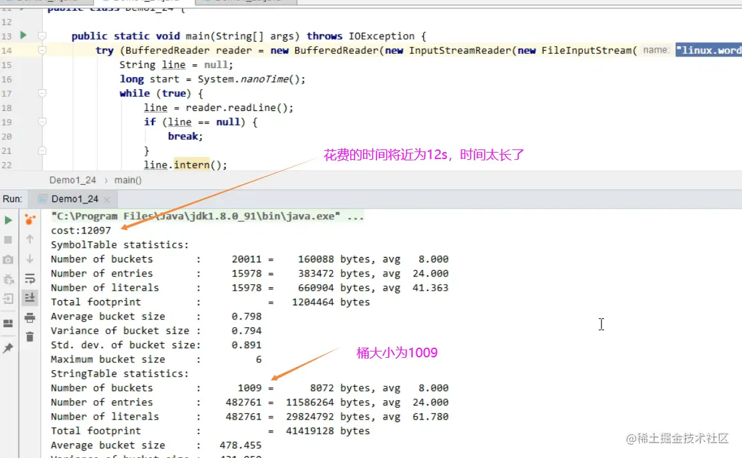Click the java.exe command line in console
This screenshot has height=458, width=742.
(207, 216)
